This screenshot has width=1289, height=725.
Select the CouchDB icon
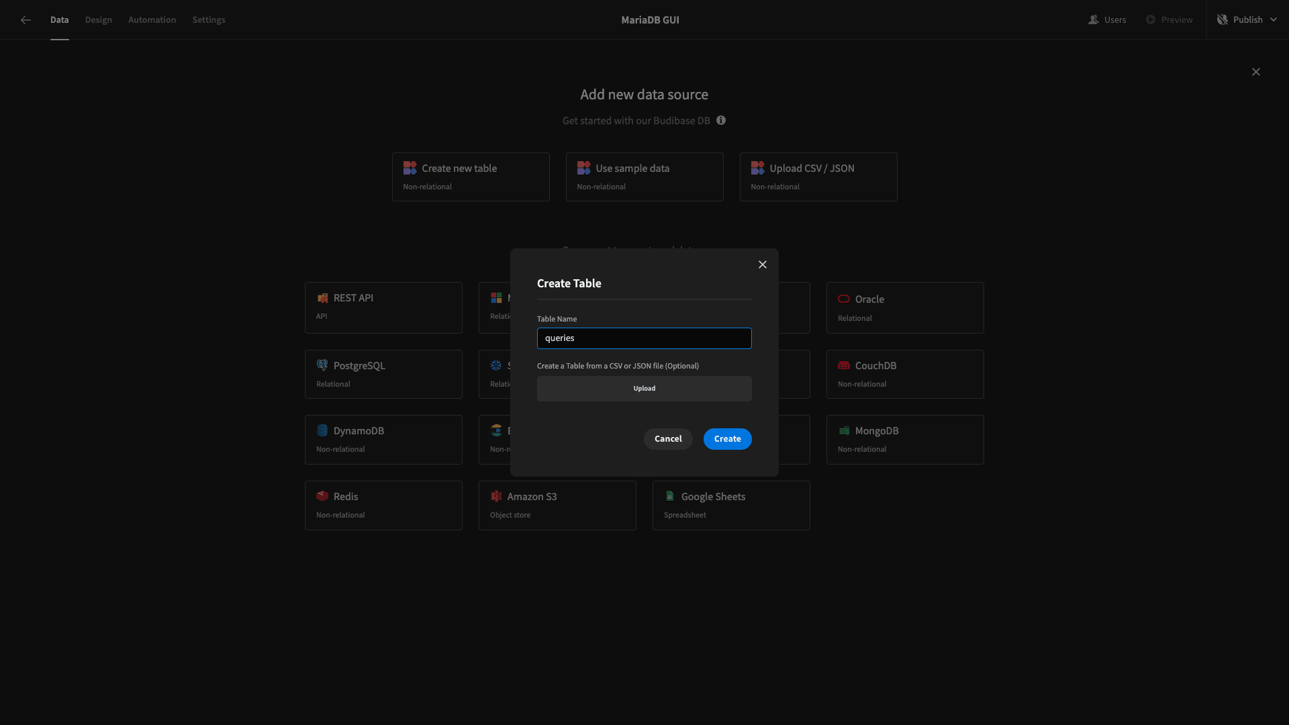pos(844,365)
